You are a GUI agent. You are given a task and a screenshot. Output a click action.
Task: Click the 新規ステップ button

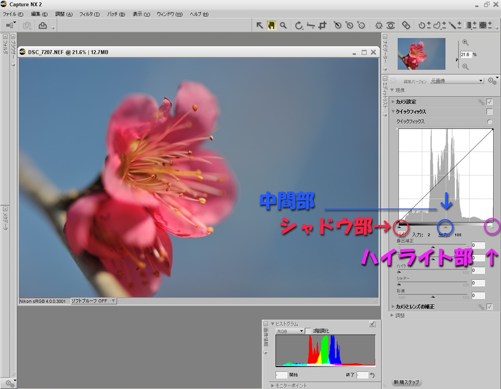coord(406,382)
